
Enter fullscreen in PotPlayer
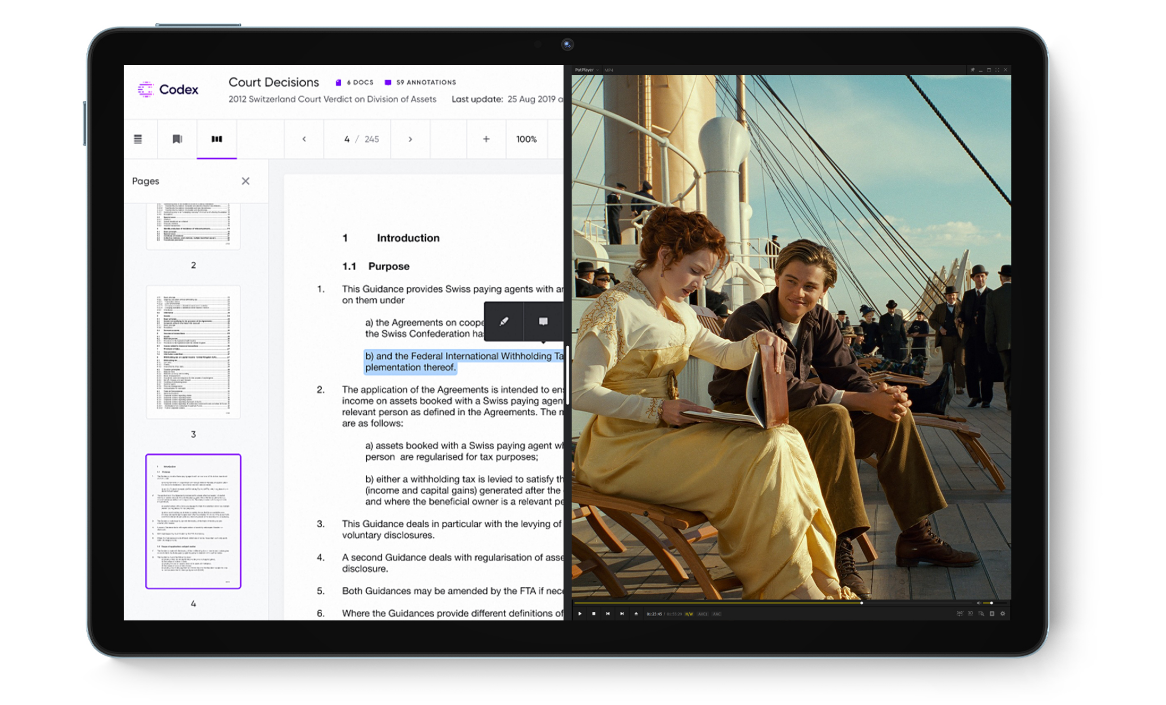pos(997,70)
